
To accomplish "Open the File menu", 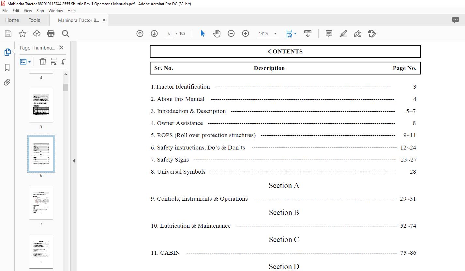I will tap(6, 11).
